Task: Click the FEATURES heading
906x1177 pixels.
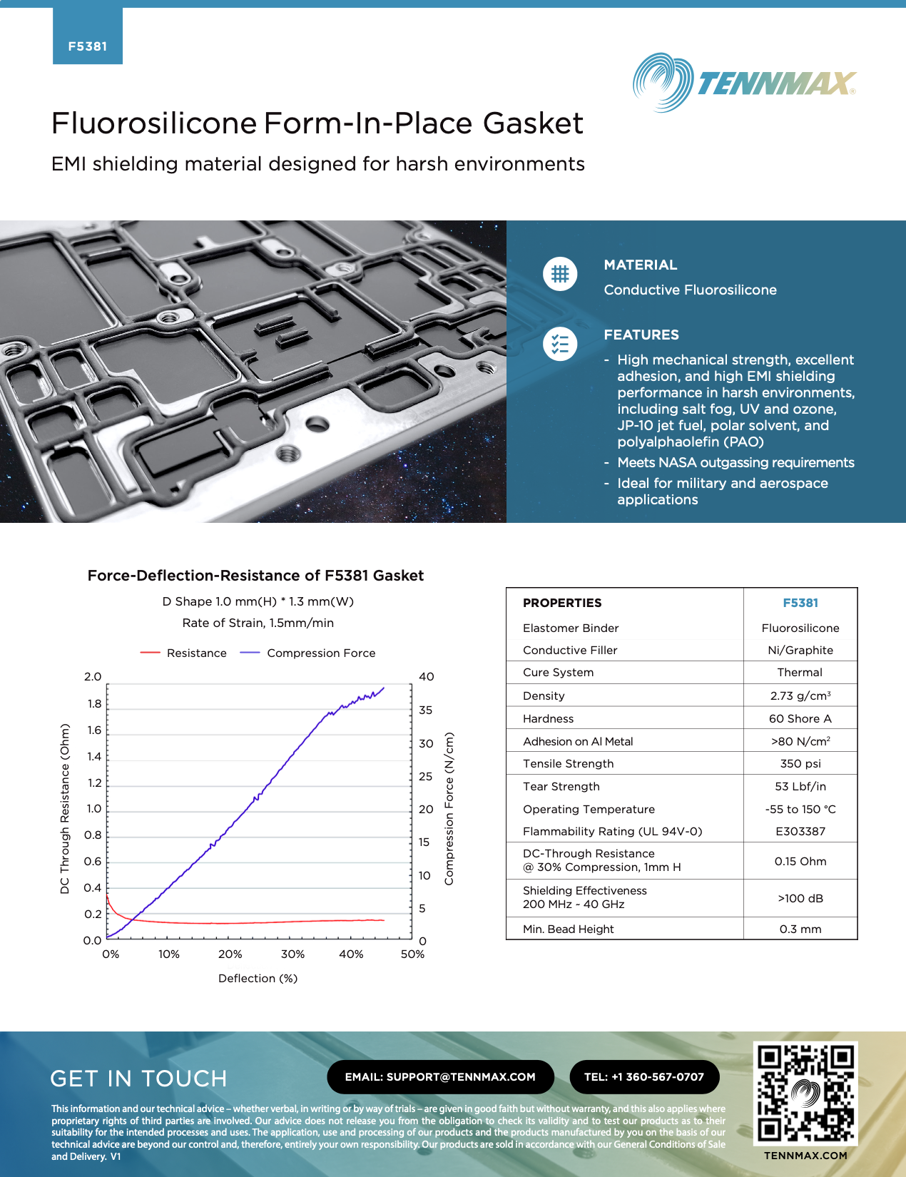Action: [x=641, y=335]
